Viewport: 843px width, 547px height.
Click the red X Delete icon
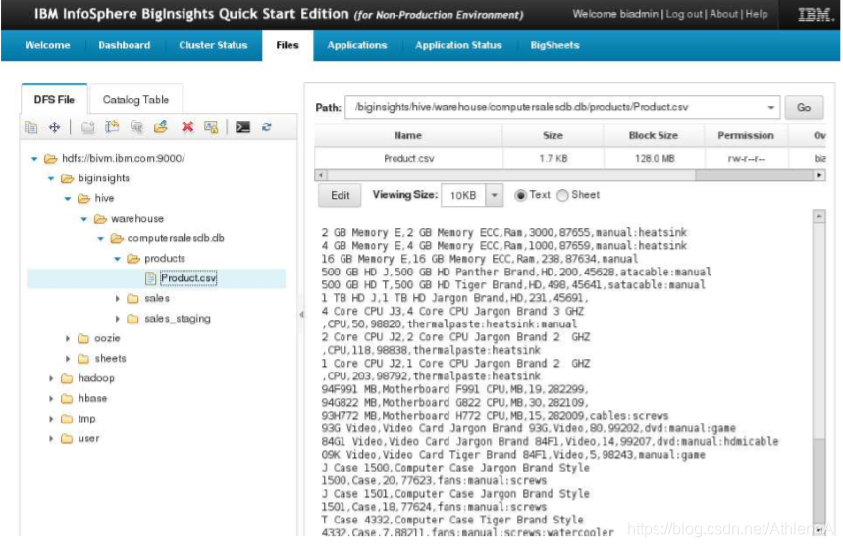[x=187, y=126]
